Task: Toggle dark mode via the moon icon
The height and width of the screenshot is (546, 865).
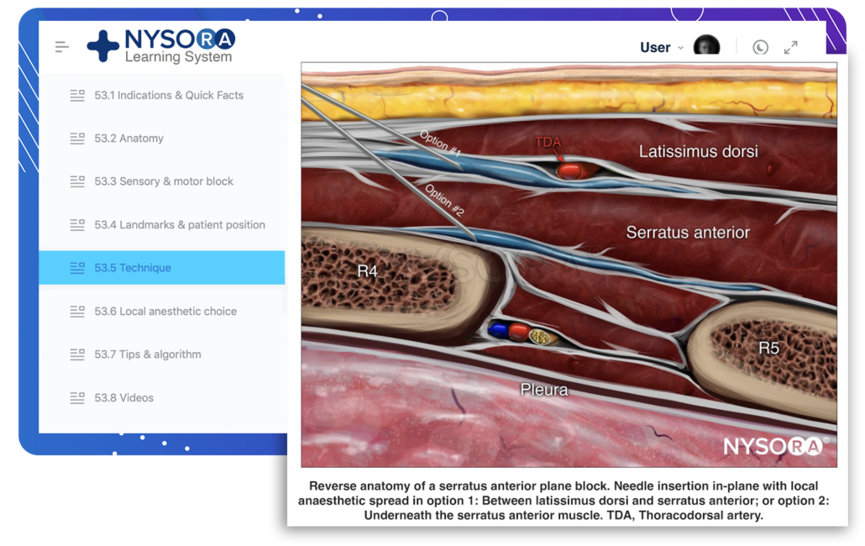Action: click(x=760, y=47)
